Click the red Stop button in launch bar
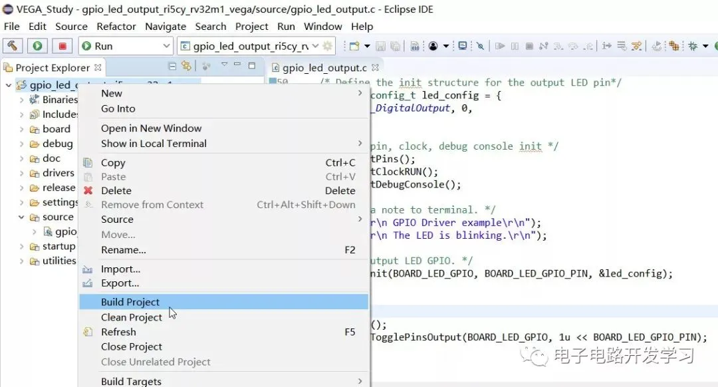The height and width of the screenshot is (387, 718). (x=62, y=46)
